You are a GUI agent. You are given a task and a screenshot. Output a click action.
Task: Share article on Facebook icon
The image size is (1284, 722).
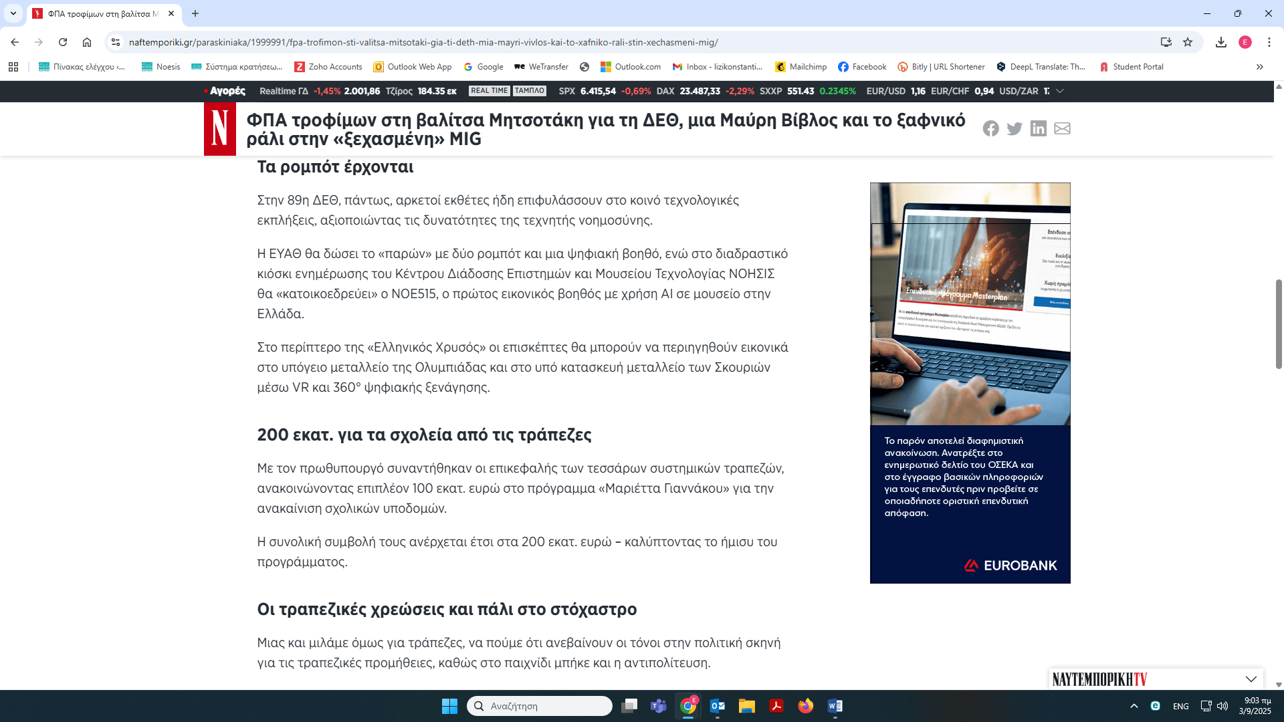click(990, 128)
